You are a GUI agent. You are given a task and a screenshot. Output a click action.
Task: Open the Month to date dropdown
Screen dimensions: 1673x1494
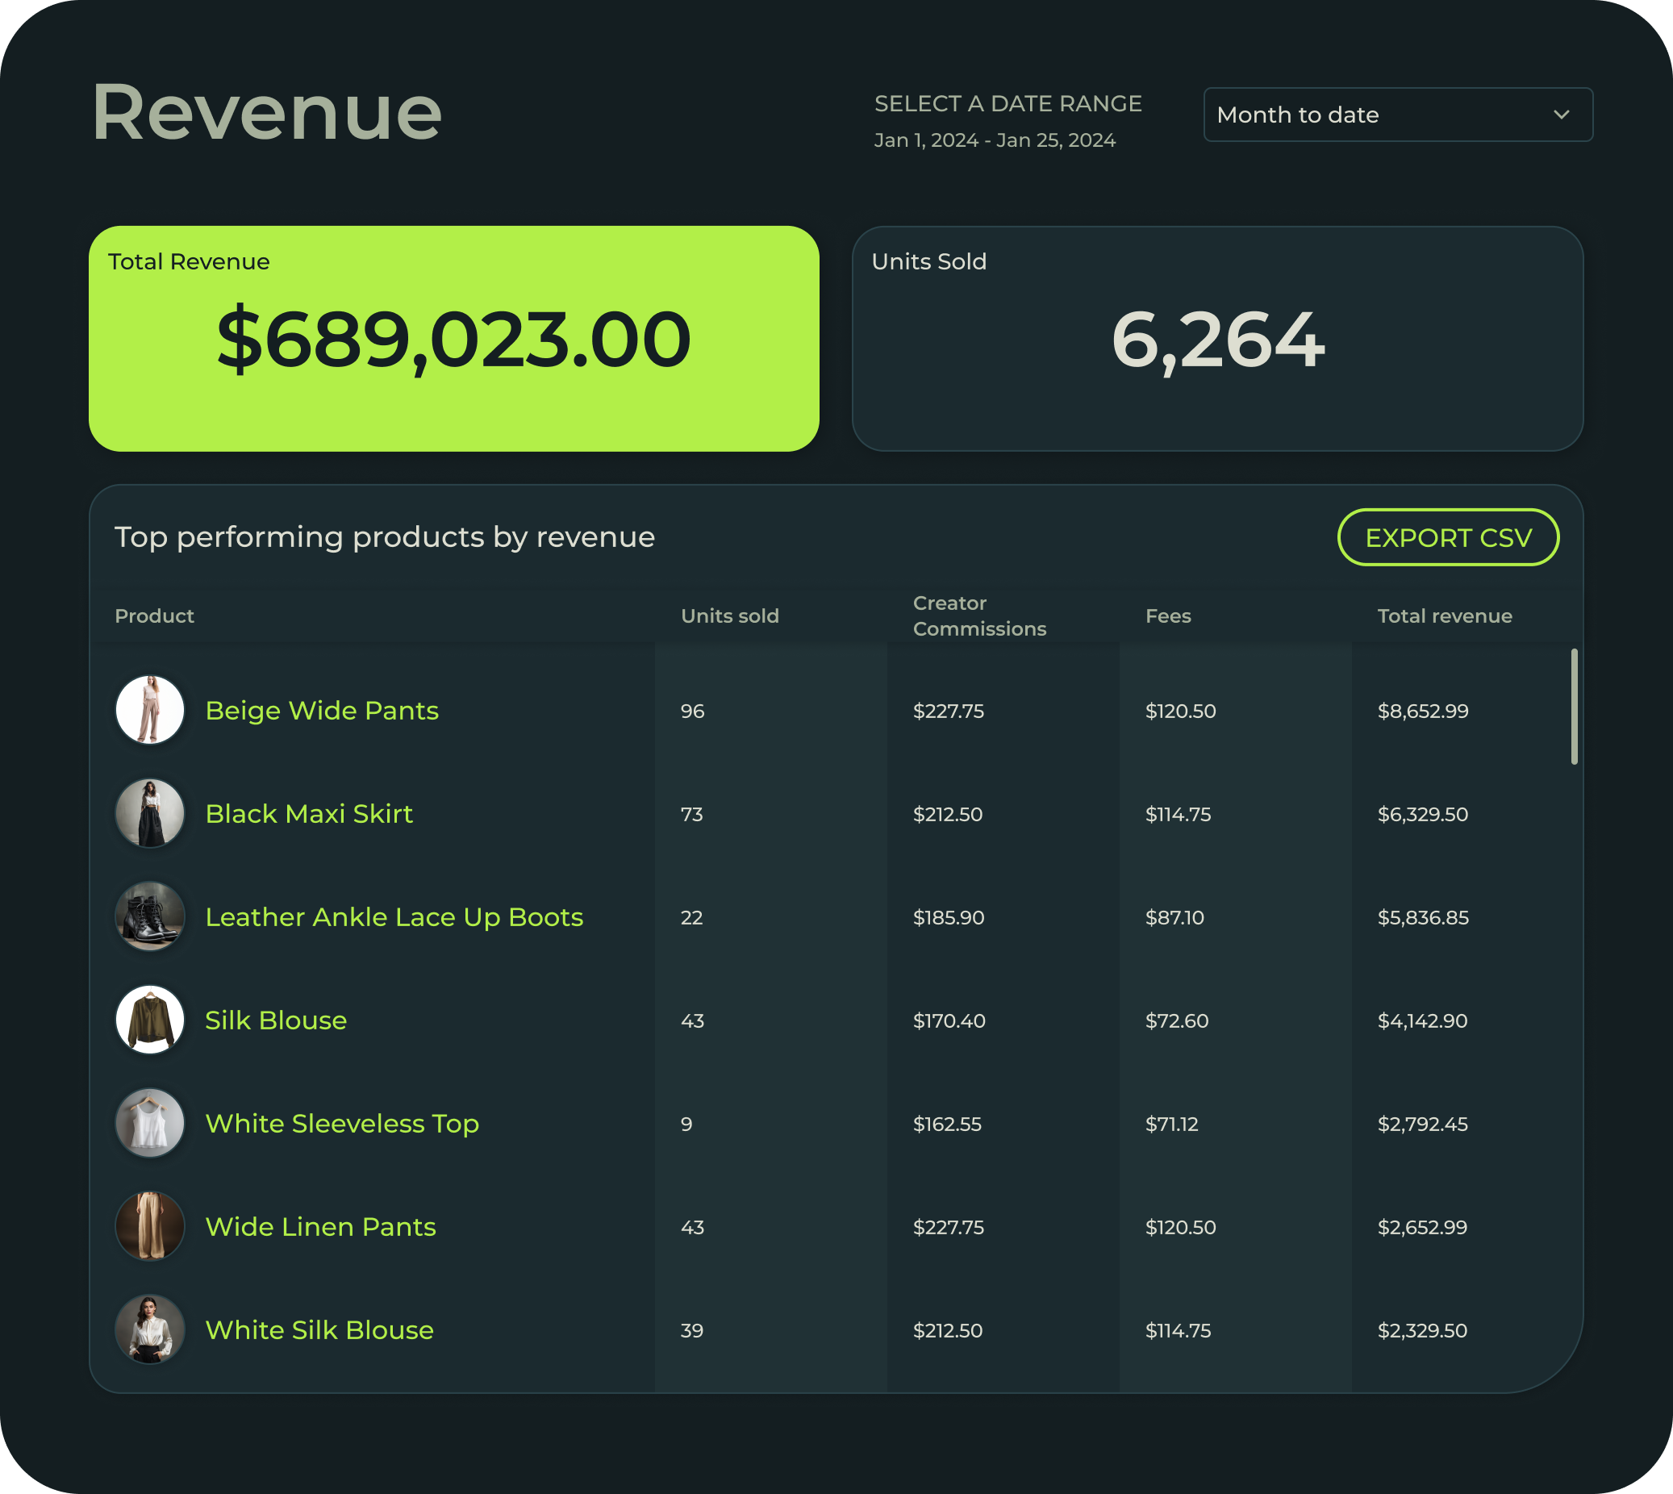click(1396, 115)
